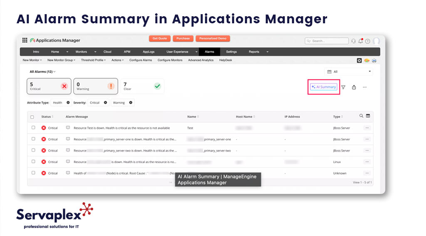Click the Personalized Demo button
Image resolution: width=426 pixels, height=236 pixels.
213,39
